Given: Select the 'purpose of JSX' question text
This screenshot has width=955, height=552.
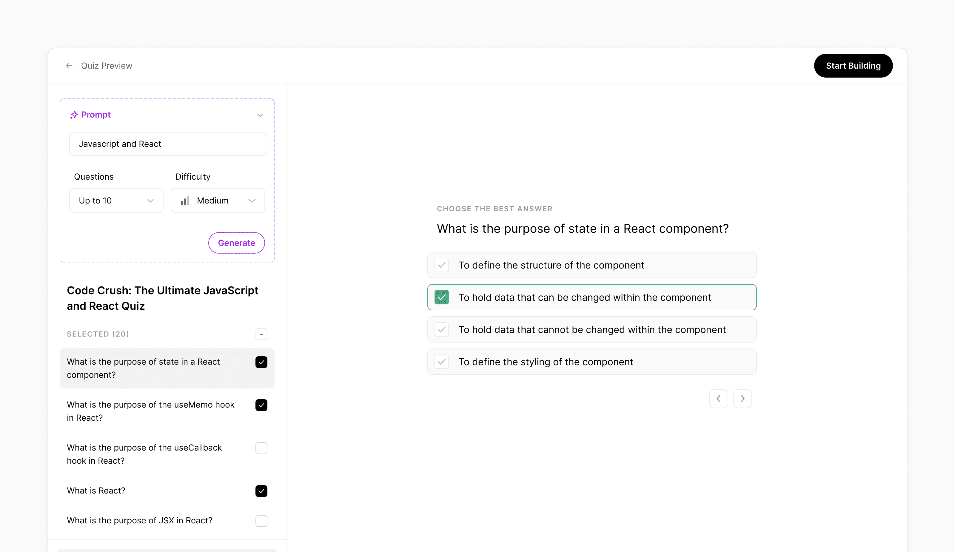Looking at the screenshot, I should click(139, 521).
